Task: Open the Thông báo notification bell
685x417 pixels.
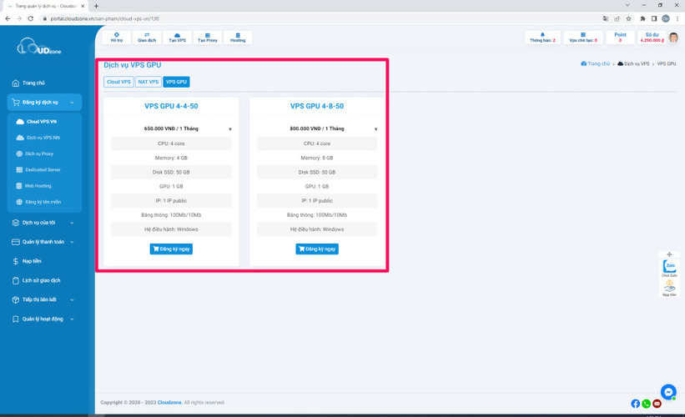Action: (542, 35)
